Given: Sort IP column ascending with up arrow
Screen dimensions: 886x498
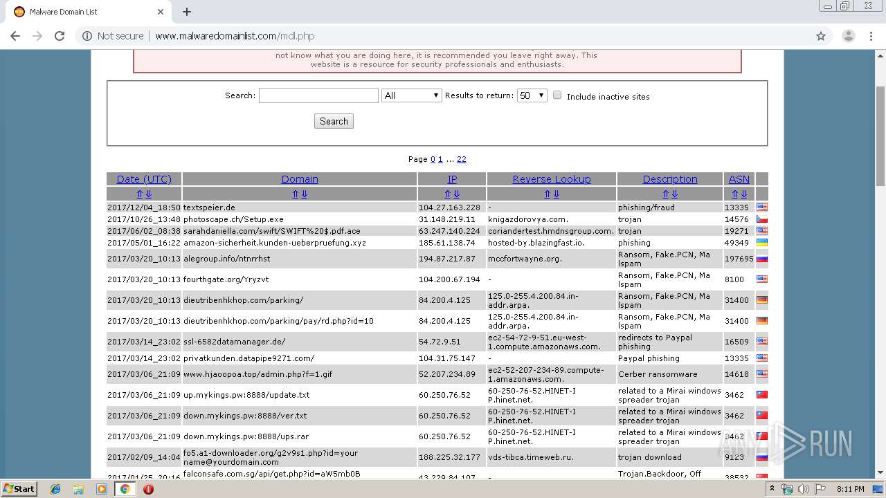Looking at the screenshot, I should [x=448, y=194].
